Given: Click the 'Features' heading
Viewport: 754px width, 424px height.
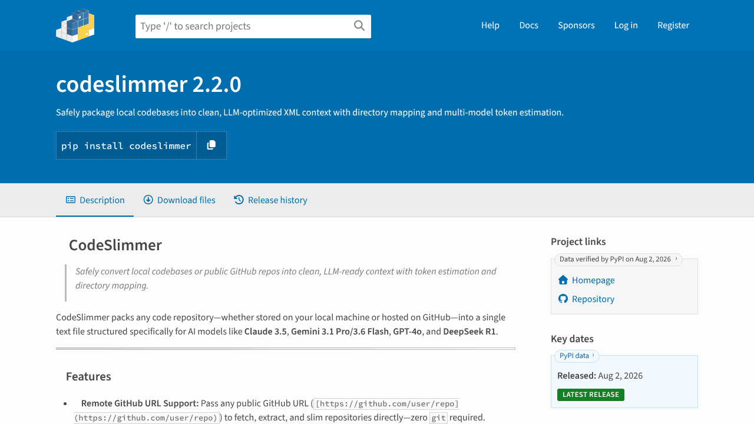Looking at the screenshot, I should coord(88,376).
